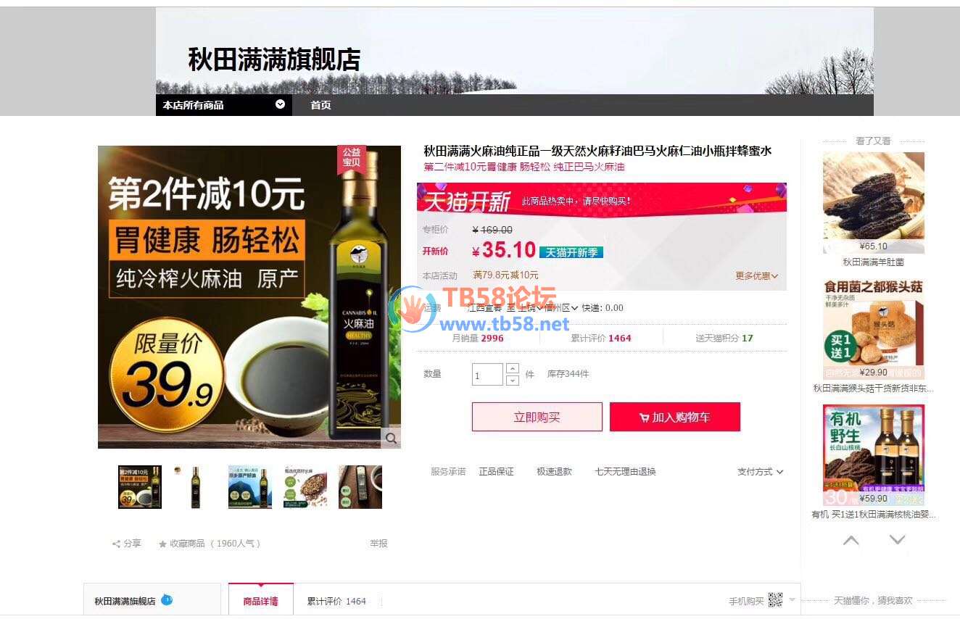The width and height of the screenshot is (960, 619).
Task: Go to 首页 in store navigation
Action: pyautogui.click(x=320, y=105)
